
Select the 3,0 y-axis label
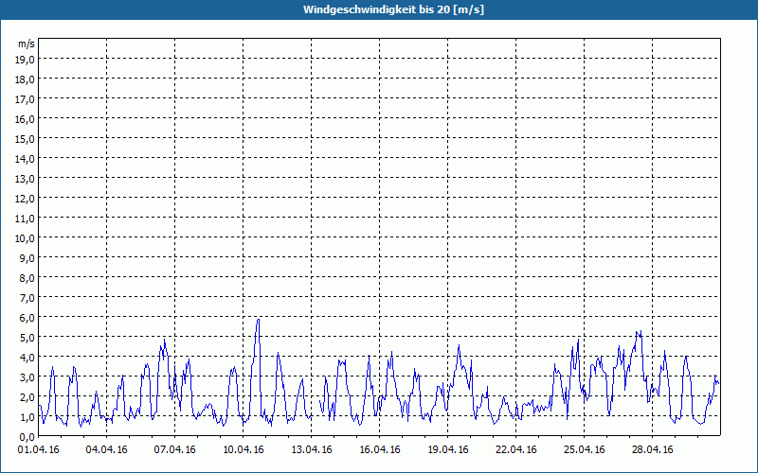[x=28, y=377]
